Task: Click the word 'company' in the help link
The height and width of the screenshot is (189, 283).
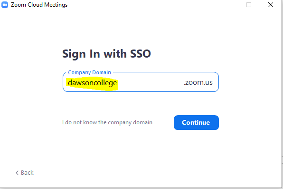Action: click(120, 122)
